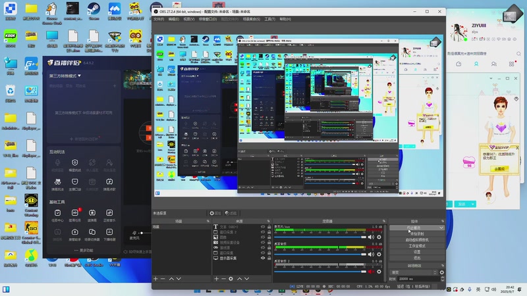The image size is (527, 296).
Task: Enable 工作室模式 in OBS
Action: pos(417,245)
